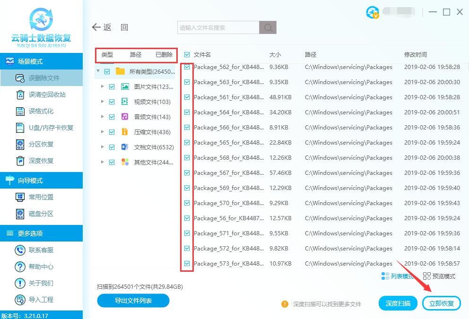The image size is (469, 319).
Task: Open the 向导模式 section header
Action: pos(41,180)
